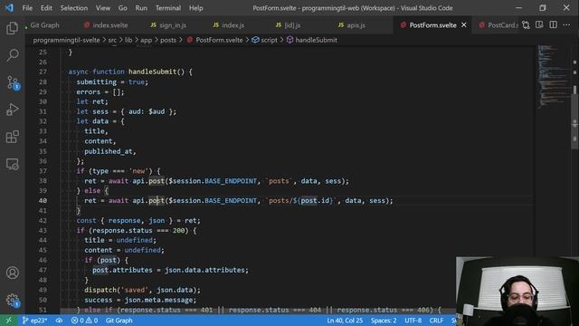
Task: Open Manage gear icon
Action: coord(13,300)
